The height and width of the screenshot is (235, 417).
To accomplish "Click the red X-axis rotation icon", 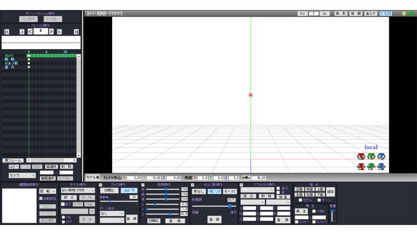I will 361,156.
